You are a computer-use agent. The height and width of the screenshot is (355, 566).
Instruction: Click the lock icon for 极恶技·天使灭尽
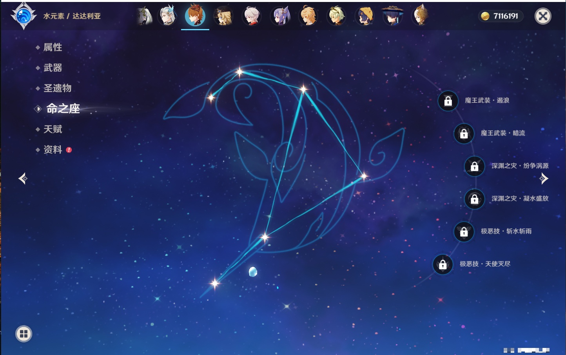pos(443,264)
